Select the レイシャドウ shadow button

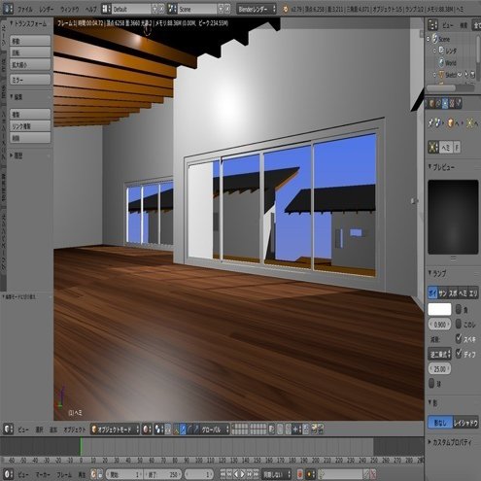(x=465, y=423)
